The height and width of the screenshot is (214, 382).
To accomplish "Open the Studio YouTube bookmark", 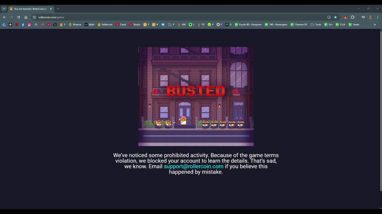I will click(x=135, y=25).
